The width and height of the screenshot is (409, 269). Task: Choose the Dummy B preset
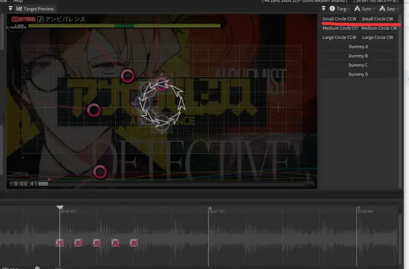[358, 56]
